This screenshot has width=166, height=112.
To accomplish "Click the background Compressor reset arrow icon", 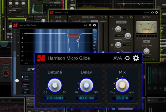I will [x=8, y=17].
